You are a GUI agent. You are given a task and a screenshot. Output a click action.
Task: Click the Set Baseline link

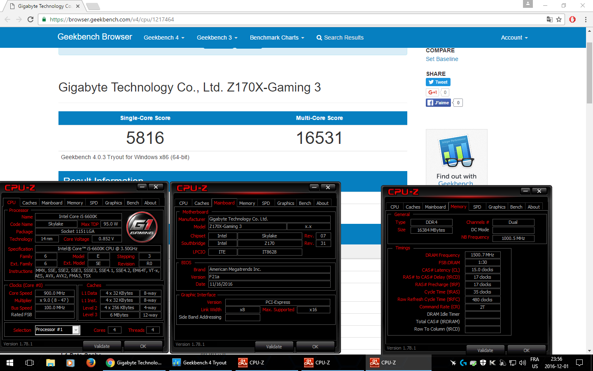click(x=442, y=59)
